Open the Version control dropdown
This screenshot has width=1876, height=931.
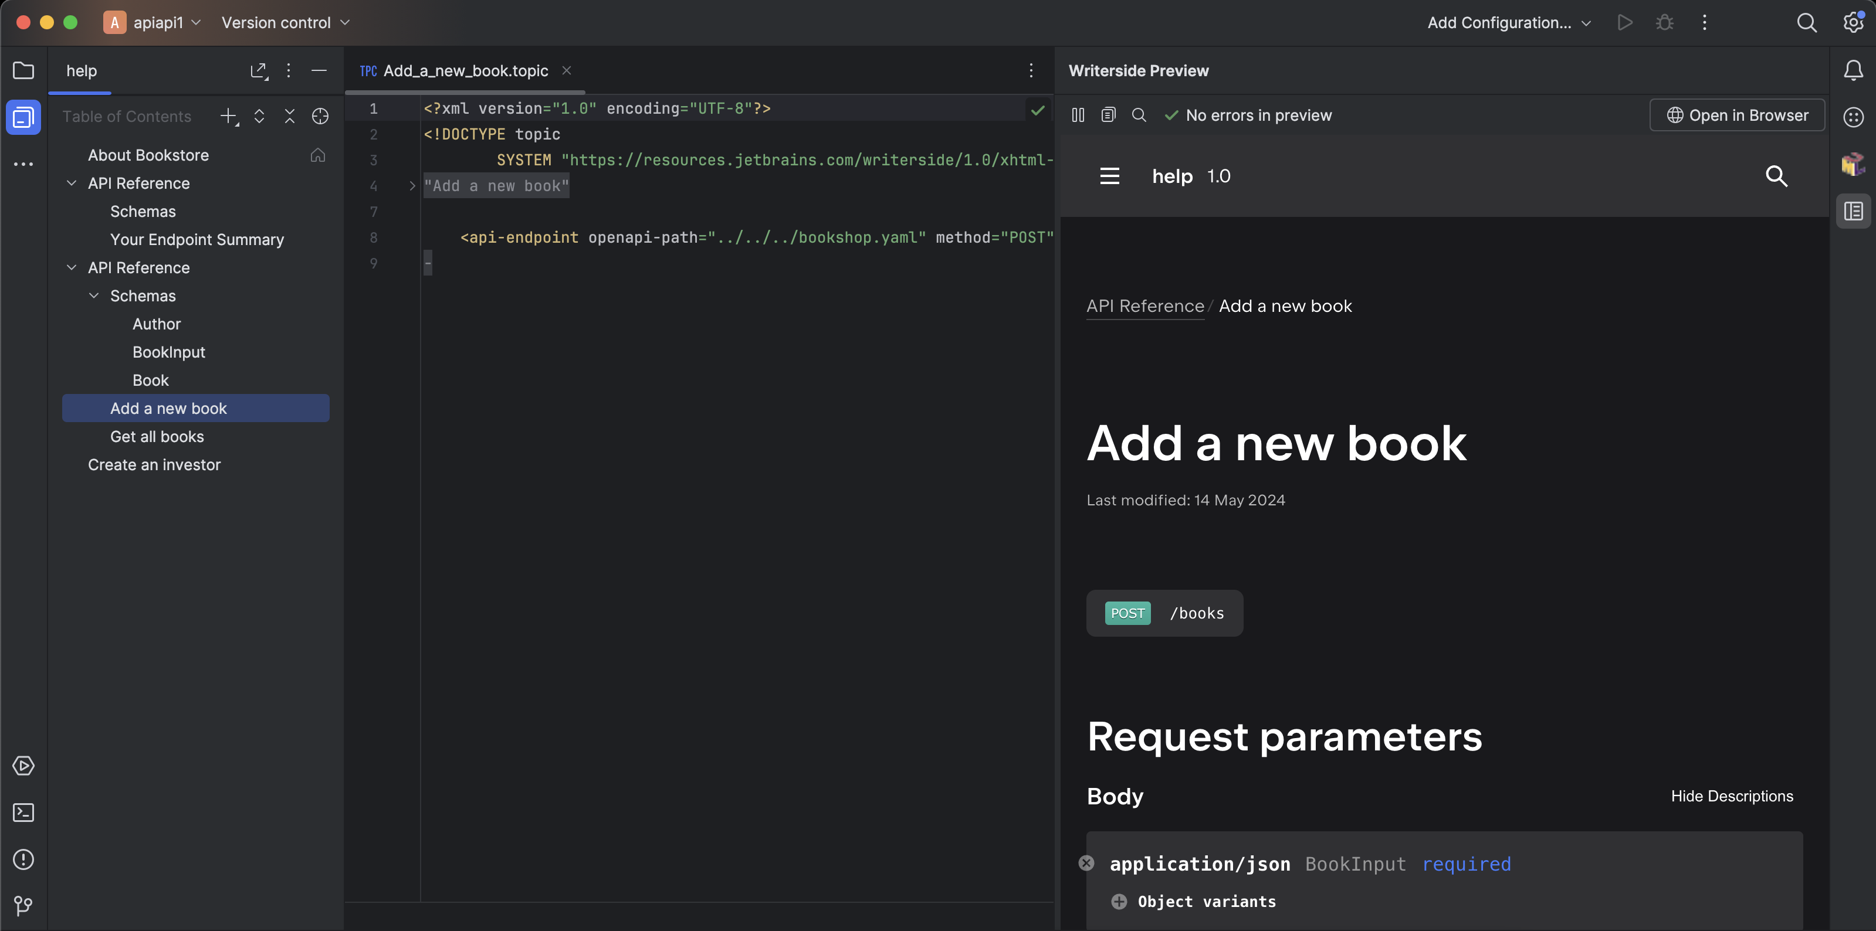tap(286, 22)
